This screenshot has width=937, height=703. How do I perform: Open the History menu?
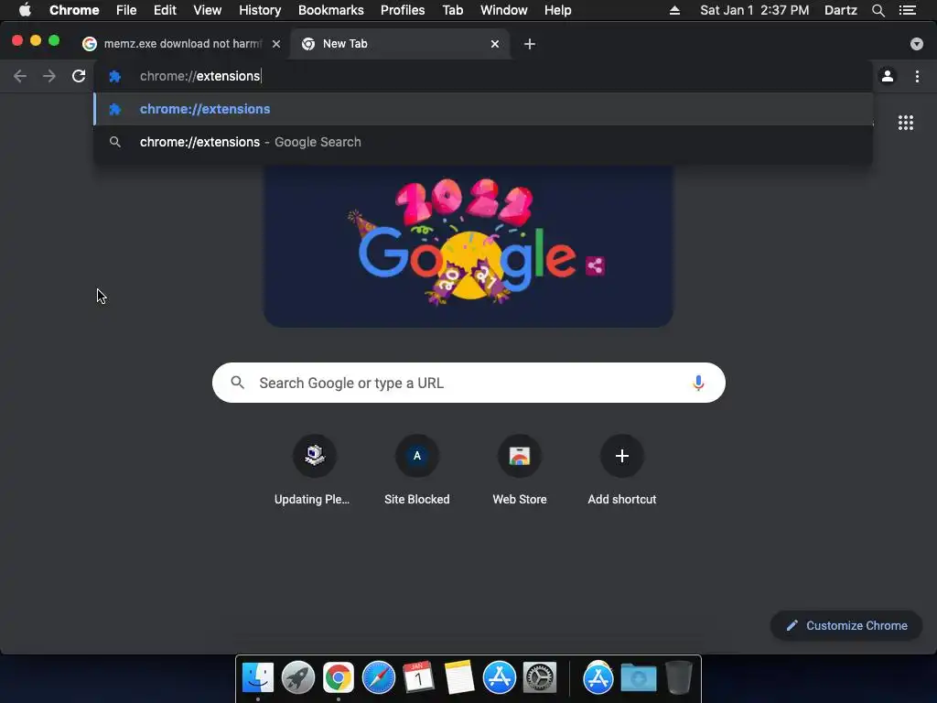point(260,10)
